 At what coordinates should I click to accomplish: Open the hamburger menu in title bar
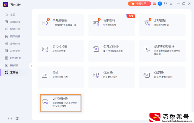(171, 4)
